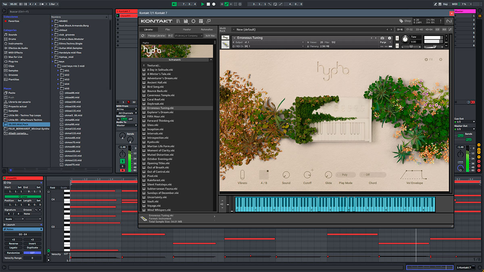Image resolution: width=484 pixels, height=272 pixels.
Task: Start playback with the transport Play button
Action: tap(202, 4)
